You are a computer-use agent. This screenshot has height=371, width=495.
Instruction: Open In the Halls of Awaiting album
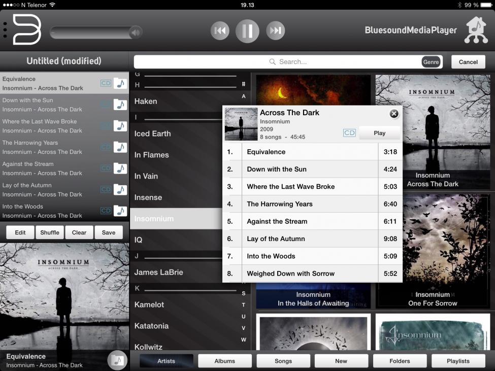pos(313,295)
